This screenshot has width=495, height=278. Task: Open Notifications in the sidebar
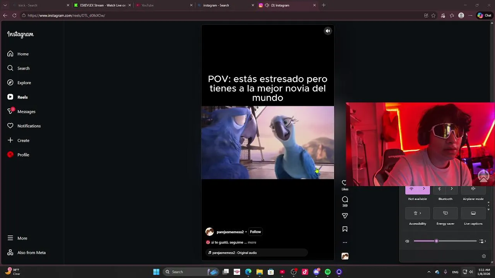click(x=24, y=126)
